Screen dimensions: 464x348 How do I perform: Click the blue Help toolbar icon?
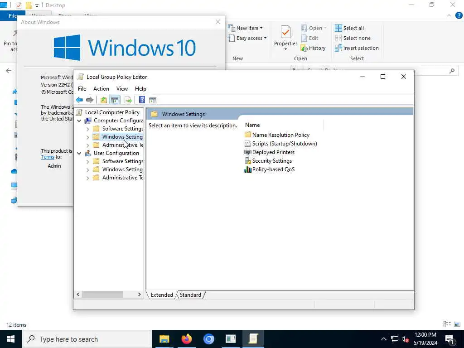click(142, 100)
